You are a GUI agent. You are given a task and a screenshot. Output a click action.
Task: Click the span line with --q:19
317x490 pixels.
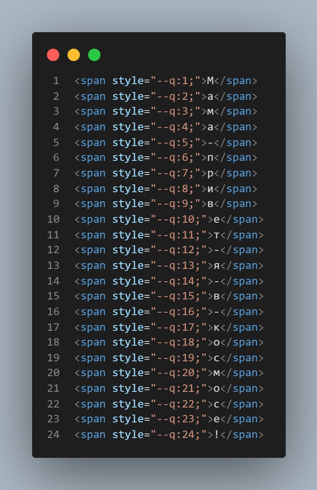click(x=169, y=358)
